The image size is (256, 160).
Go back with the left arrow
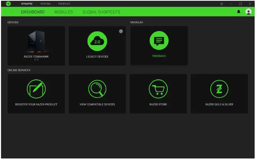[x=5, y=12]
